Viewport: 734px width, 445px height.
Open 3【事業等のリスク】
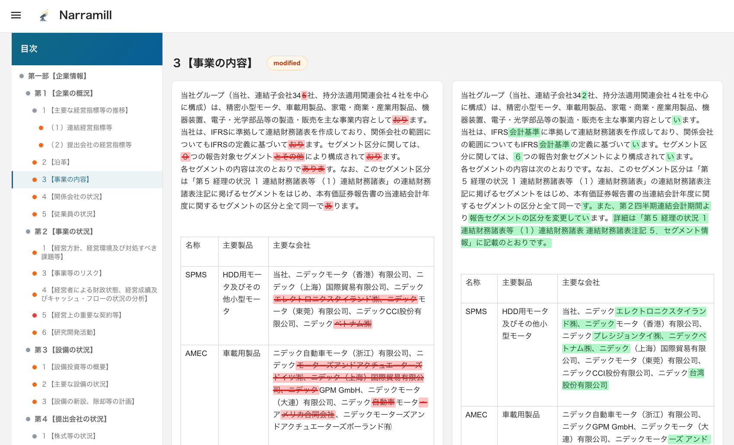click(72, 273)
